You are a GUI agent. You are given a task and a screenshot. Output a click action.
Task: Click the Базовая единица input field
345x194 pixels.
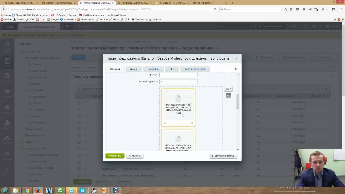[178, 82]
